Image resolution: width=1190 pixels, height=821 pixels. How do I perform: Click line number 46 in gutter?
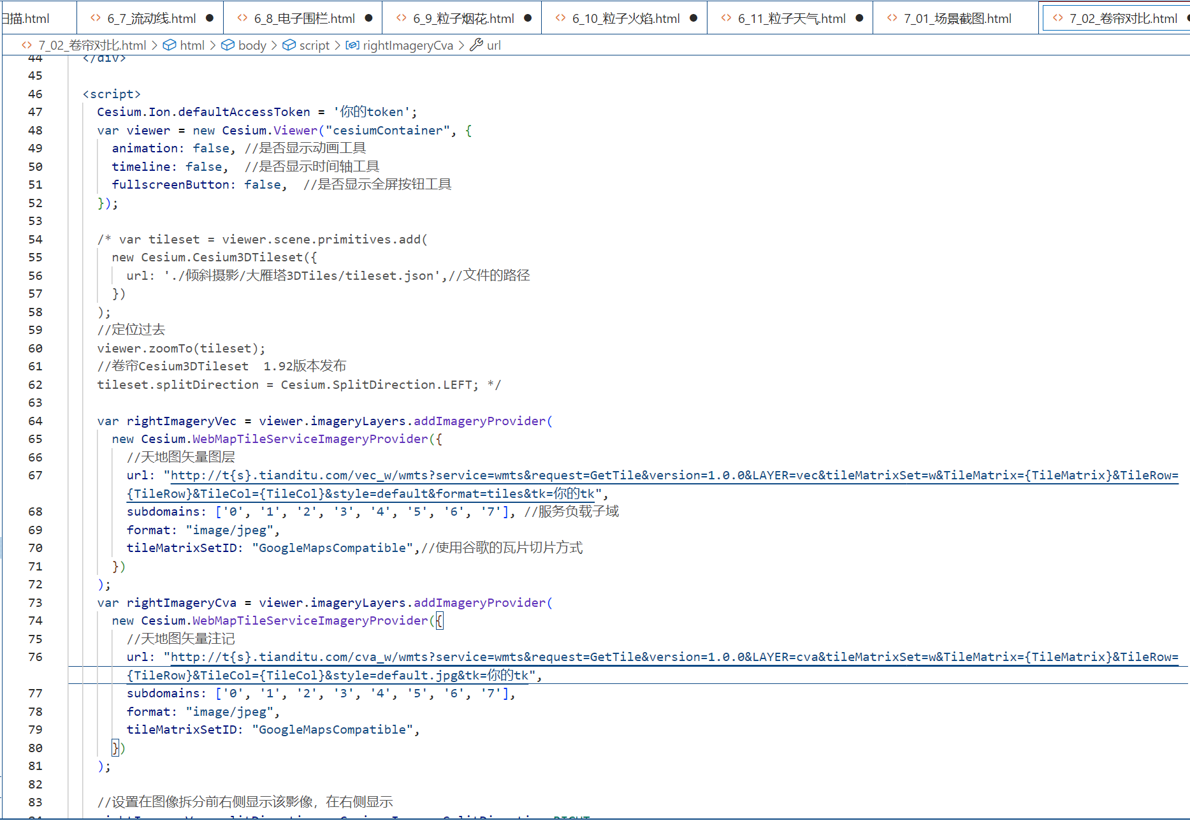35,94
